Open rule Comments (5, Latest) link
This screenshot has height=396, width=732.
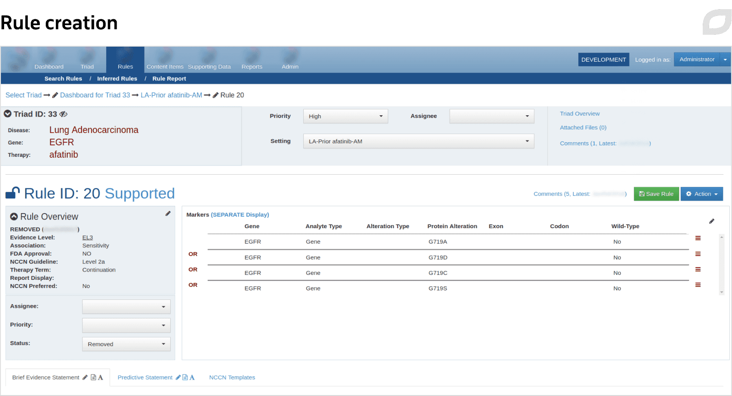pyautogui.click(x=580, y=194)
